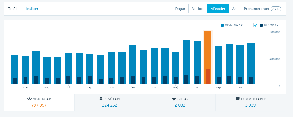Image resolution: width=293 pixels, height=117 pixels.
Task: Show stats by Dagar
Action: click(x=180, y=9)
